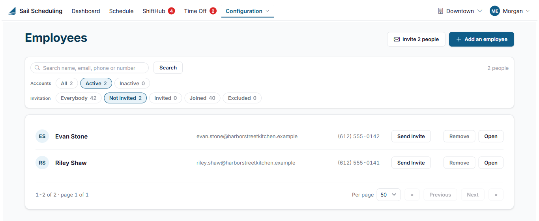Screen dimensions: 539x221
Task: Open the Time Off tab
Action: click(200, 11)
